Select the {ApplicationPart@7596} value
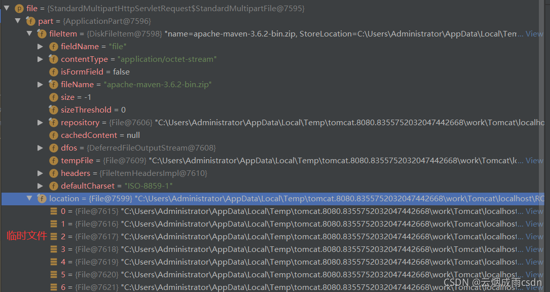Screen dimensions: 550x292 [107, 21]
